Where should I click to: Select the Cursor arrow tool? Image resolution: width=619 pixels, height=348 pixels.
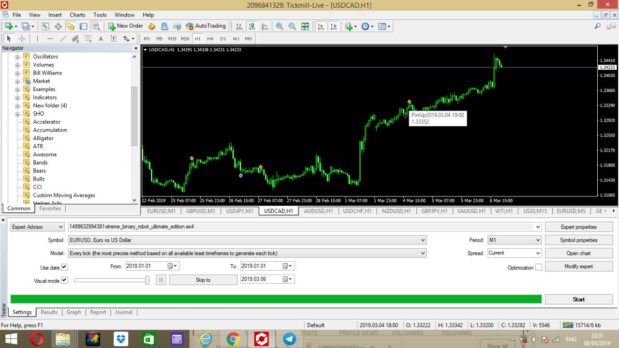pos(9,39)
